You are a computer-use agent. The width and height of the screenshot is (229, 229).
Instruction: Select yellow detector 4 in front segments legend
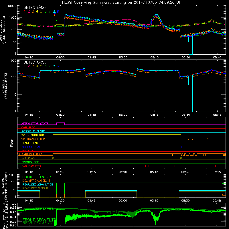click(x=37, y=11)
